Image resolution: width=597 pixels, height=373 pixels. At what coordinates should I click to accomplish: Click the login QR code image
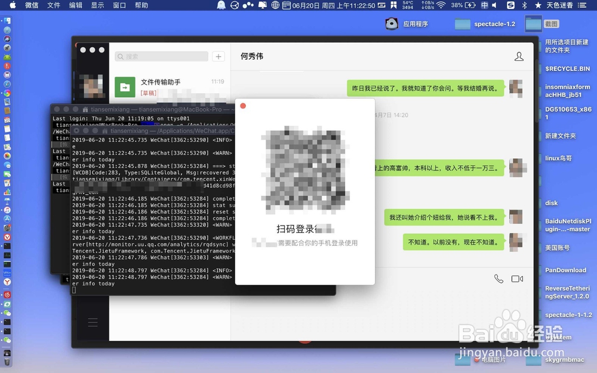(x=304, y=169)
